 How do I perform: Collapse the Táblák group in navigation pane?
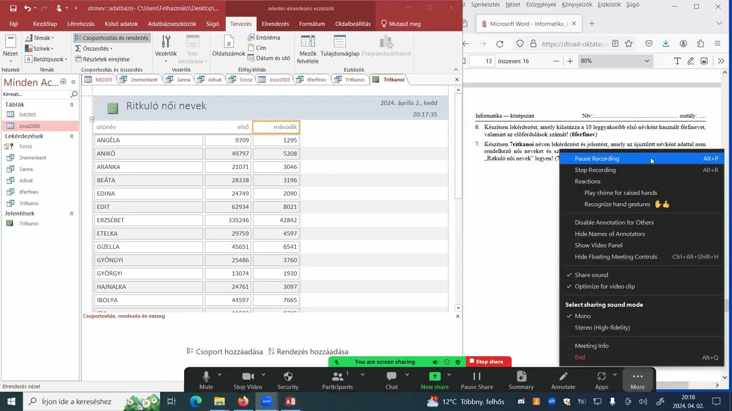pyautogui.click(x=71, y=105)
